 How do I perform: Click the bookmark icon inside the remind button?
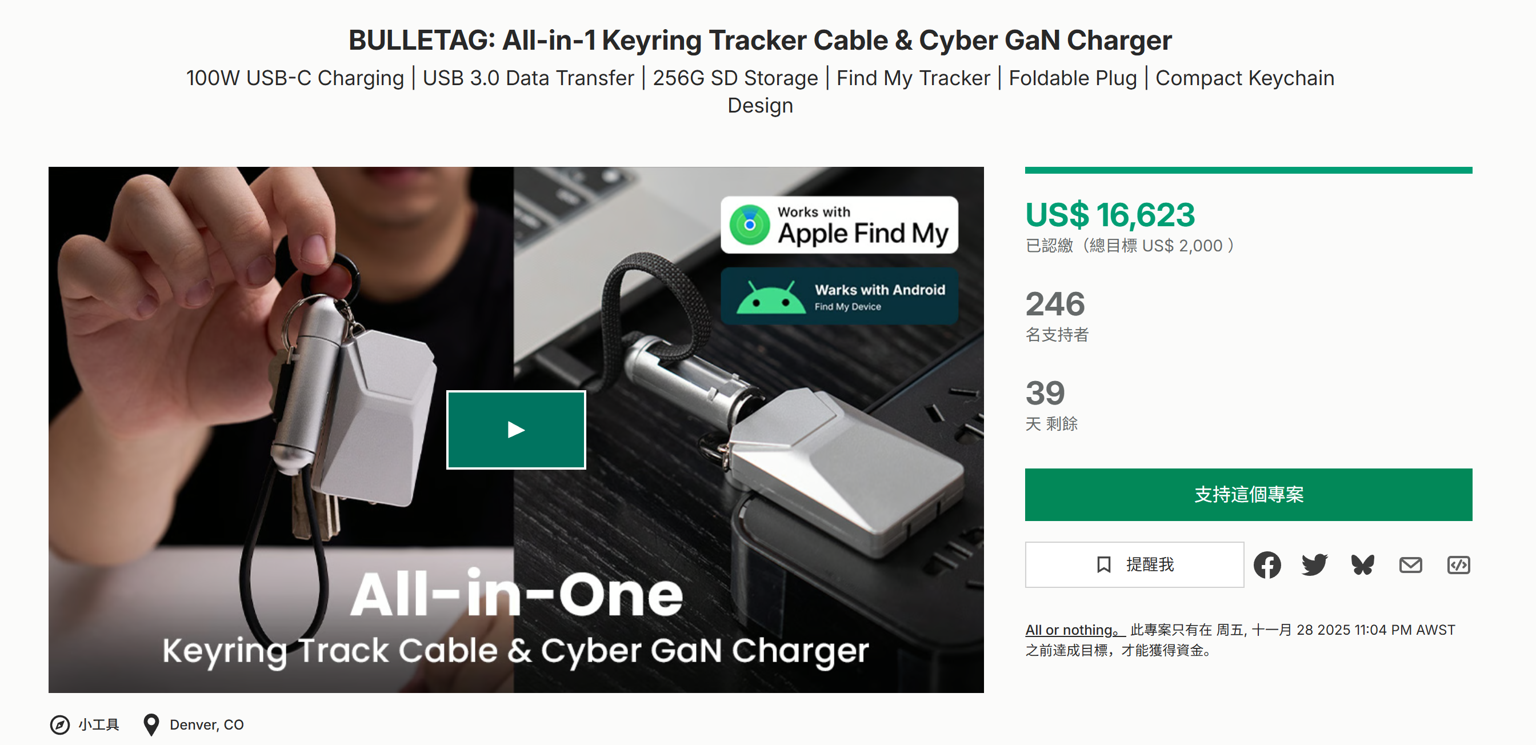1103,564
